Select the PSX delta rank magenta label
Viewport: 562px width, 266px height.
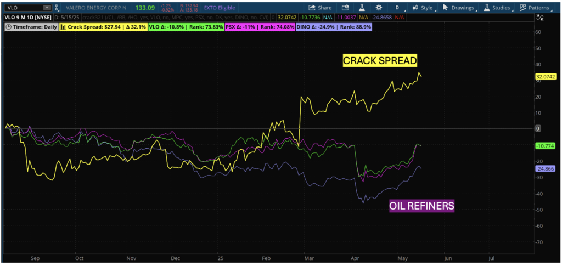pyautogui.click(x=260, y=26)
